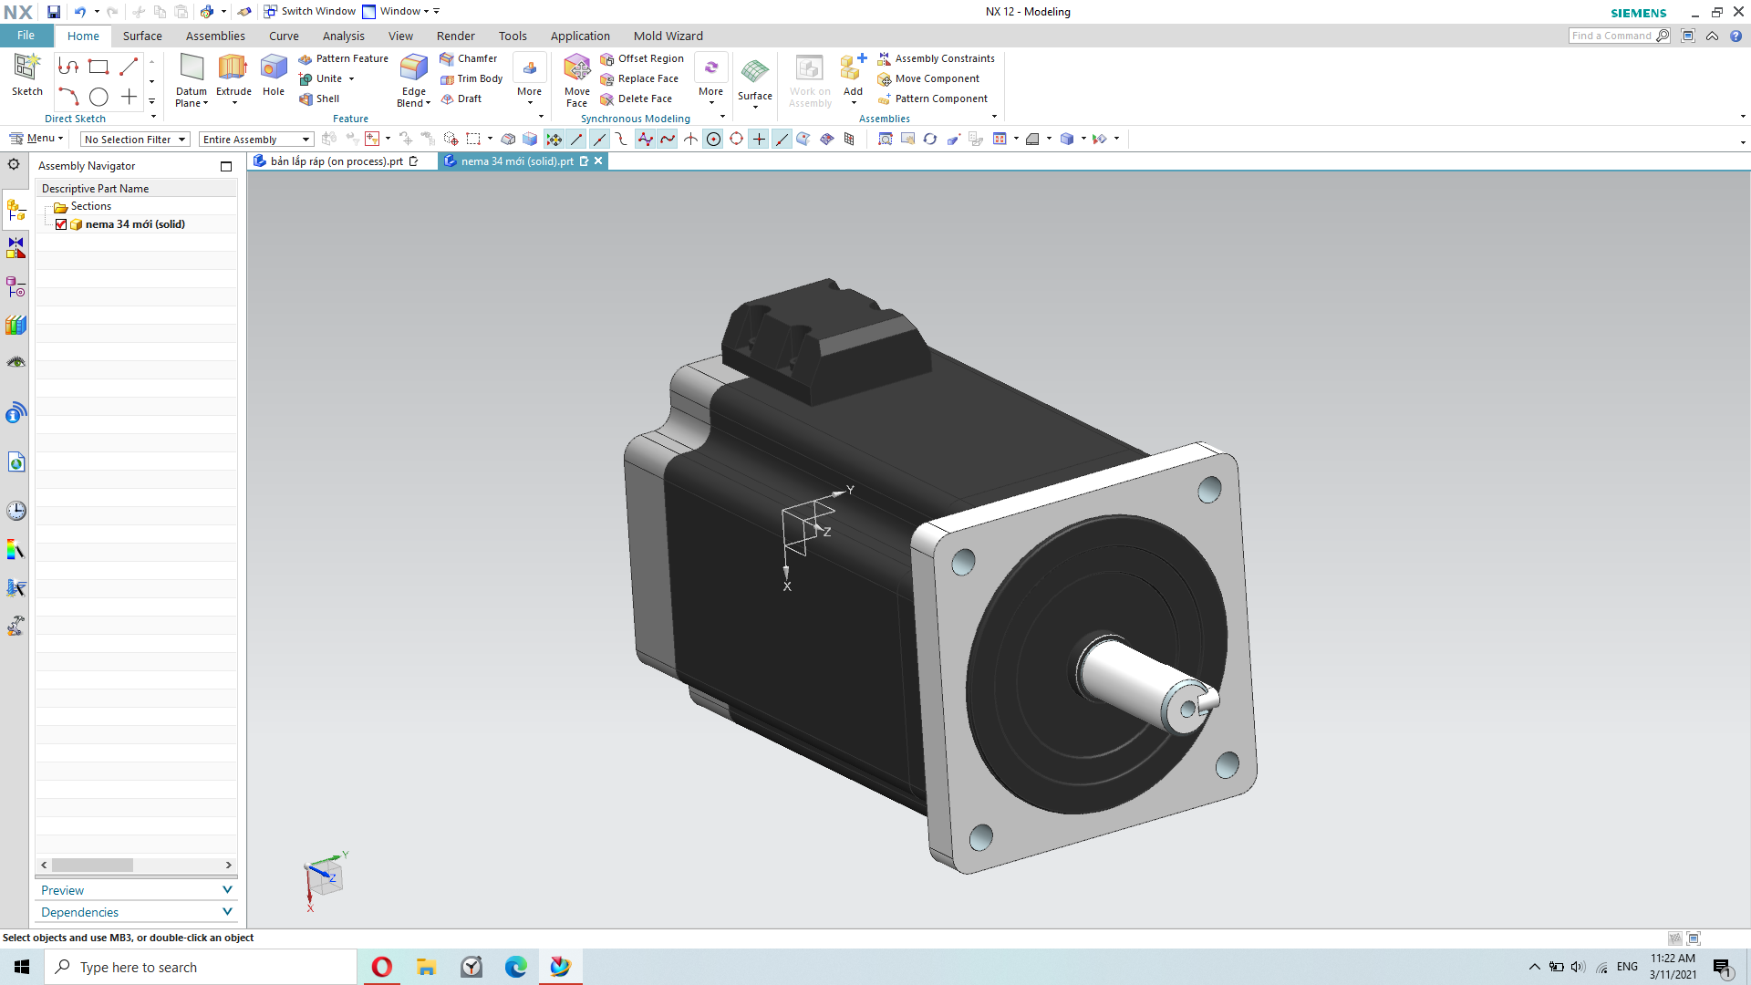Click the Datum Plane icon

(x=192, y=67)
